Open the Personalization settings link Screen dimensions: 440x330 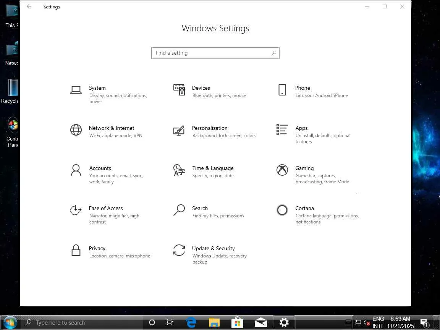[x=210, y=128]
